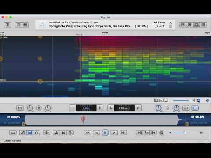The height and width of the screenshot is (158, 211).
Task: Click remaining time -01:46.428
Action: click(x=197, y=117)
